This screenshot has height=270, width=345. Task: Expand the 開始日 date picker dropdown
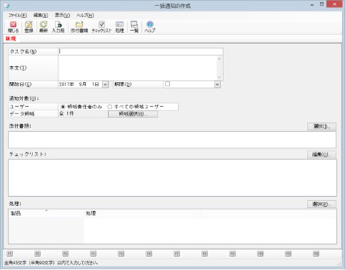pos(105,84)
